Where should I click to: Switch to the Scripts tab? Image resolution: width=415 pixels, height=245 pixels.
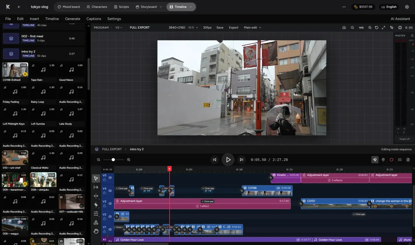(122, 7)
